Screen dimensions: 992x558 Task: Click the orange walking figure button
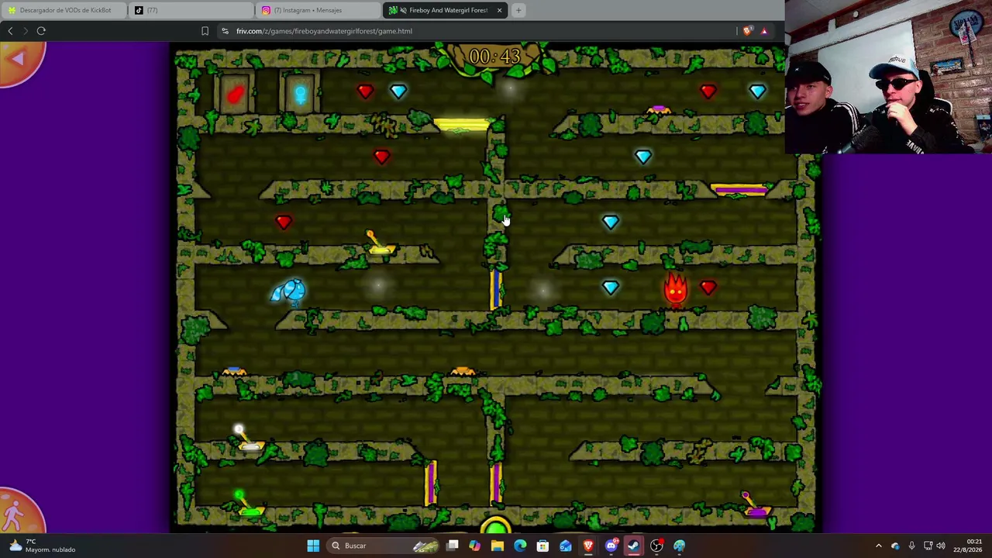19,512
